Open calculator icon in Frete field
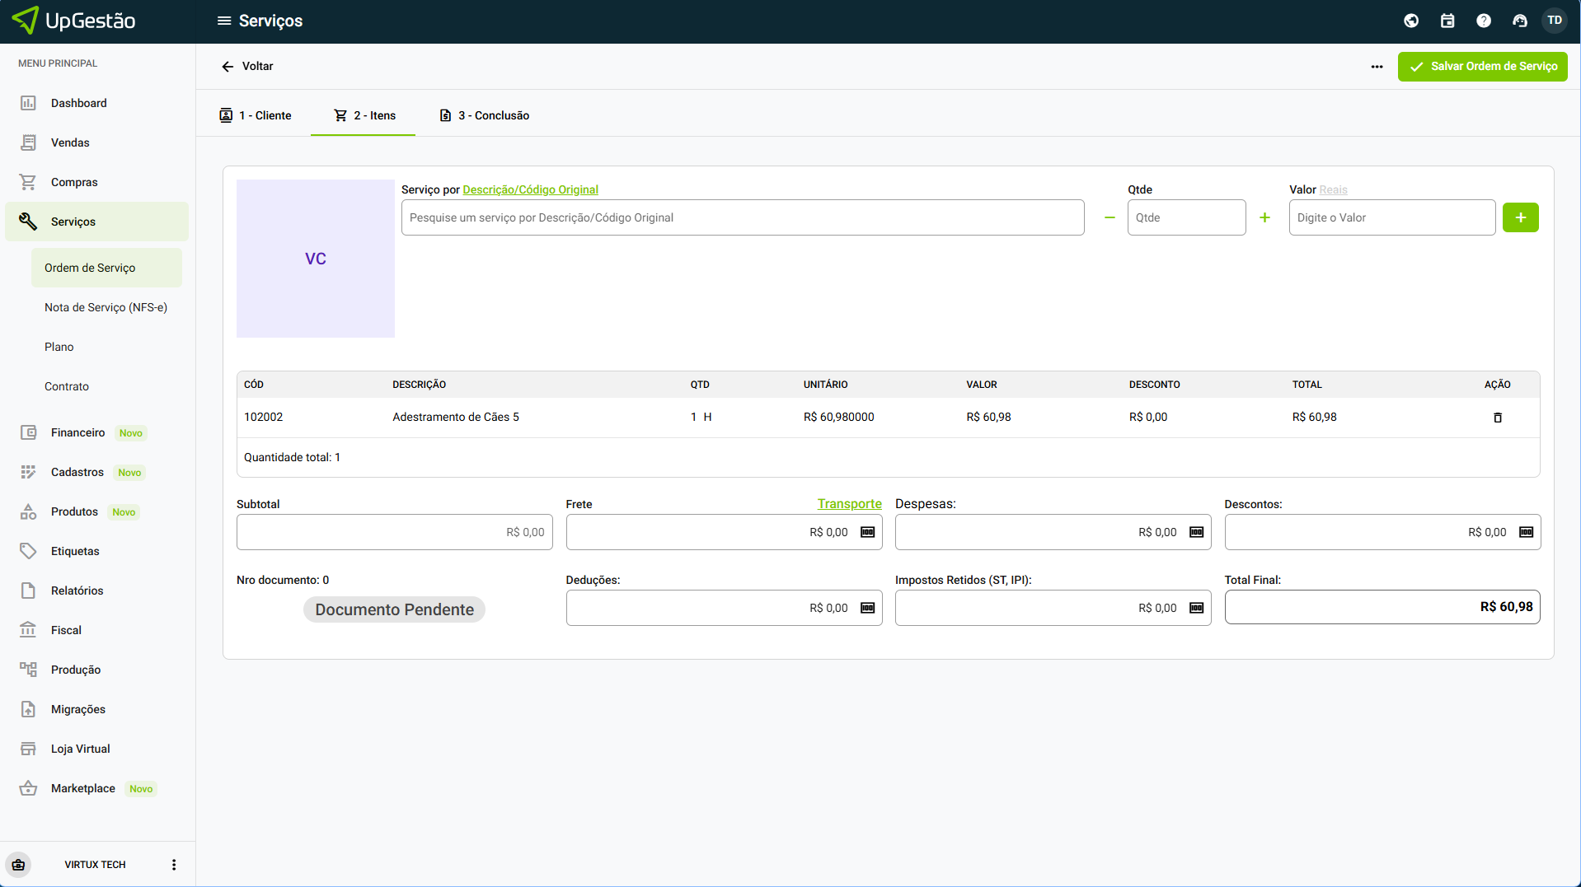1581x887 pixels. [x=867, y=532]
